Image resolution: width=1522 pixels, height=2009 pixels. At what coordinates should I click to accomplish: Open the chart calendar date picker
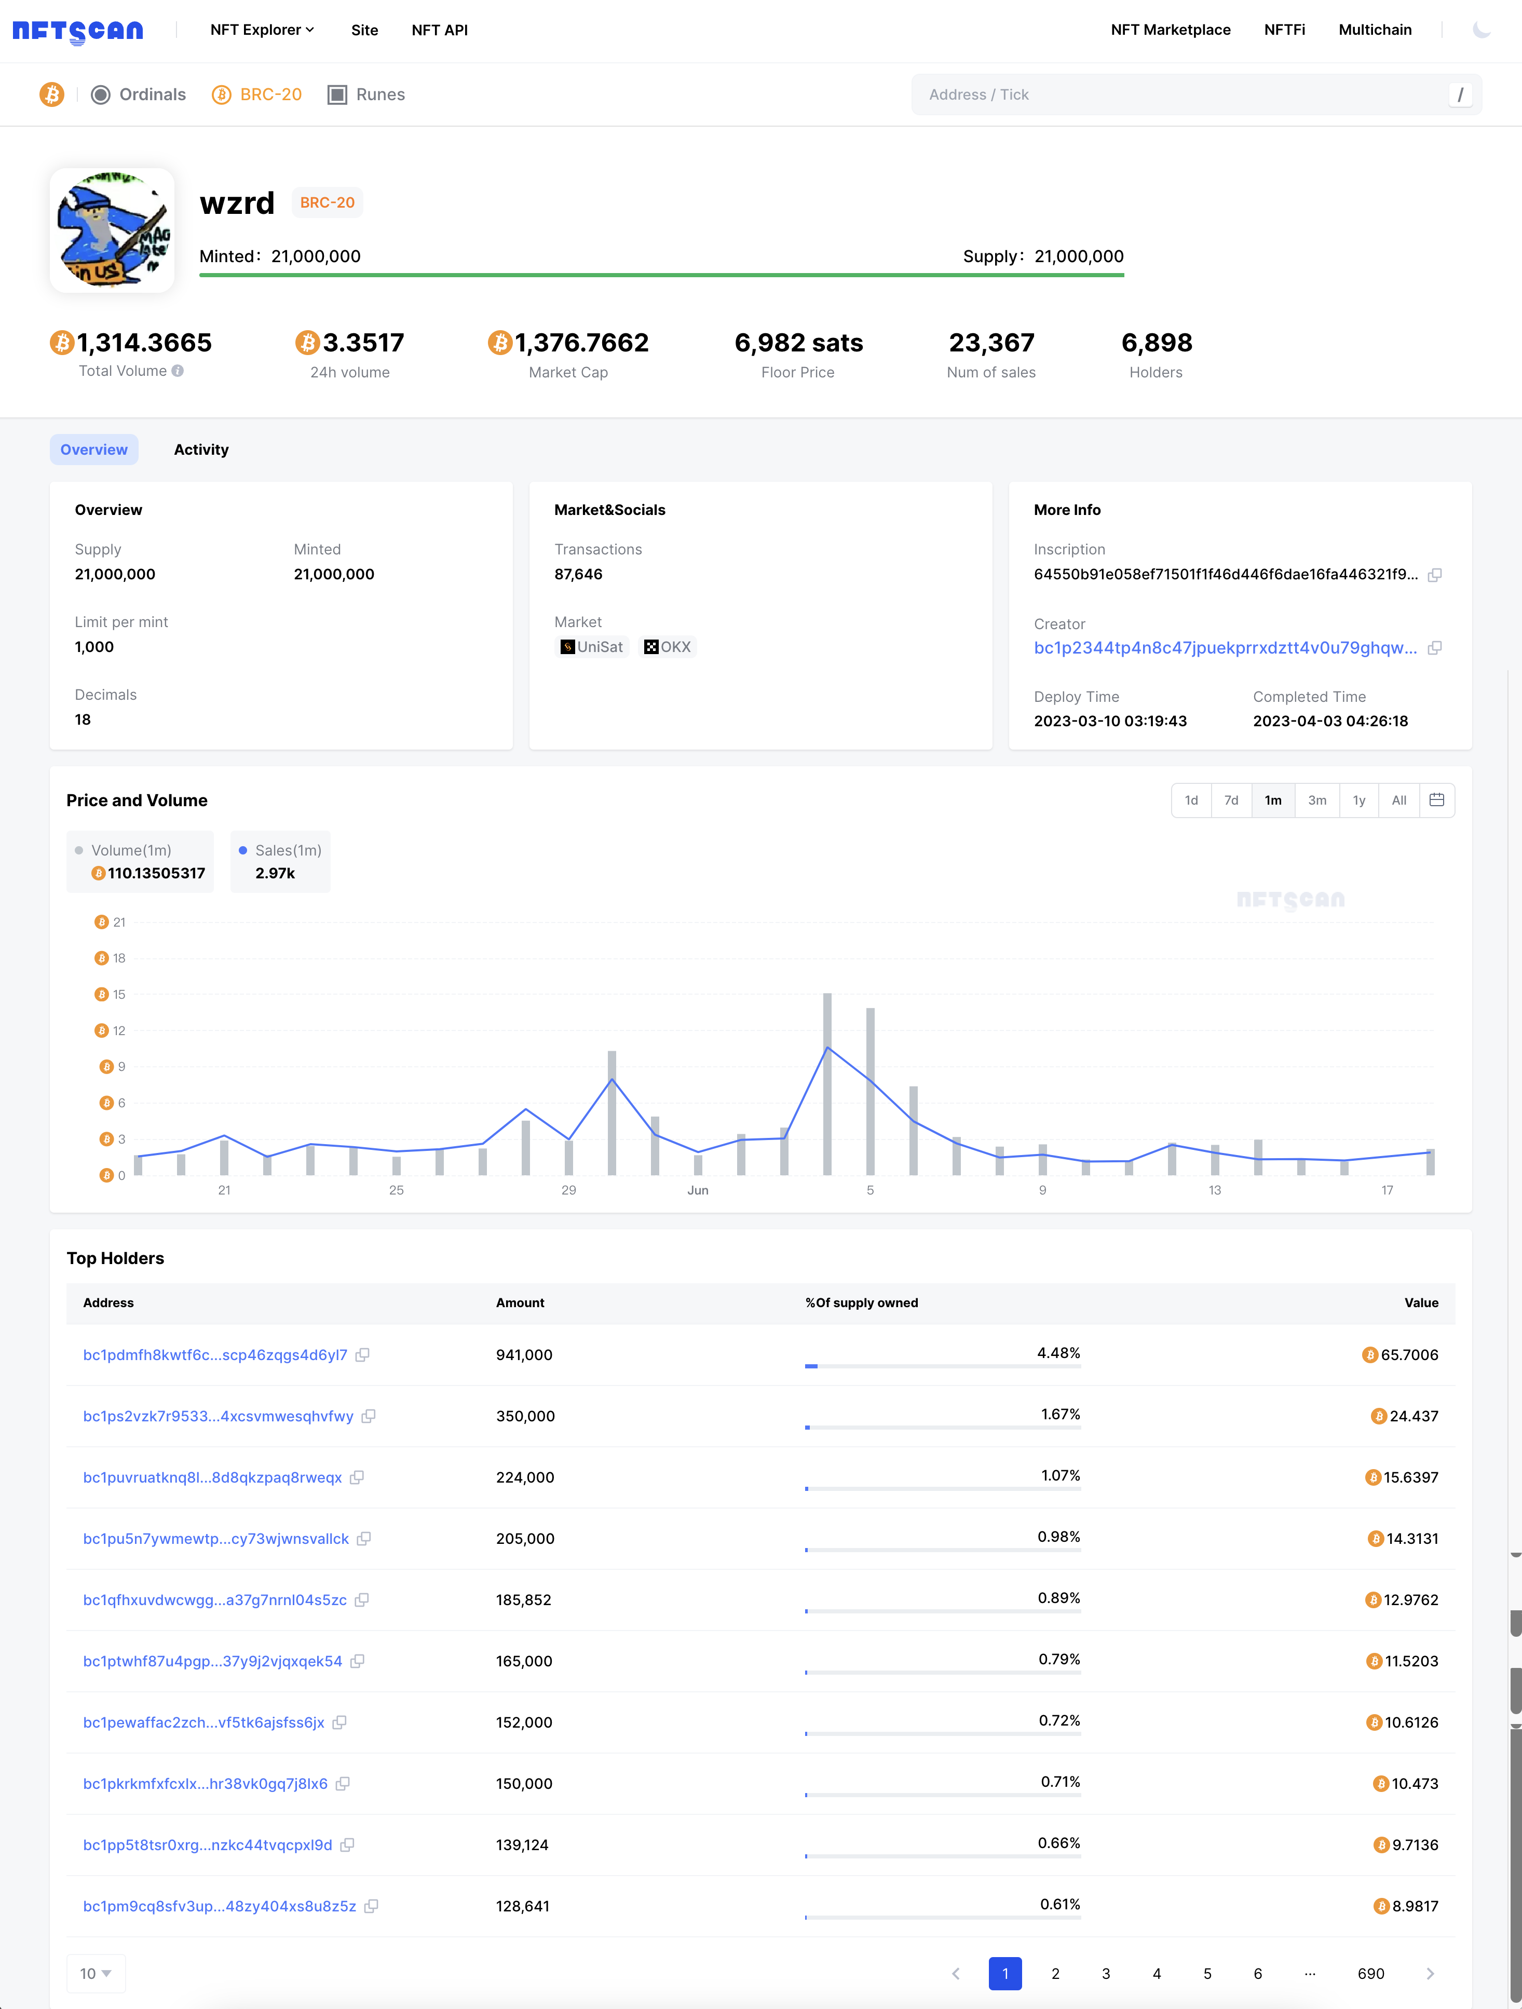tap(1437, 800)
